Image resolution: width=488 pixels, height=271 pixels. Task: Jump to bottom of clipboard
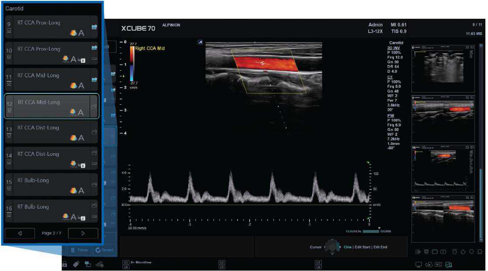pos(480,252)
